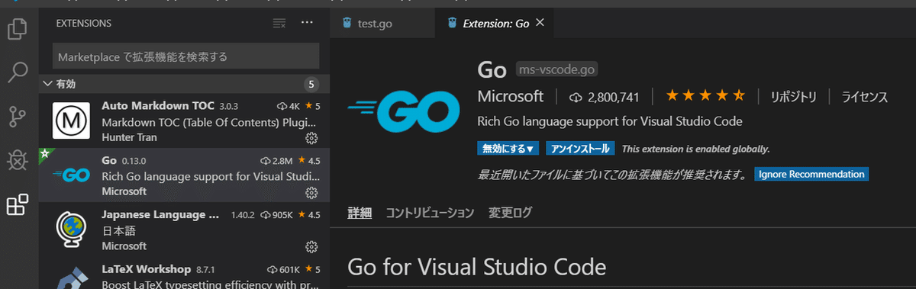This screenshot has width=916, height=289.
Task: Select Auto Markdown TOC extension row
Action: click(184, 121)
